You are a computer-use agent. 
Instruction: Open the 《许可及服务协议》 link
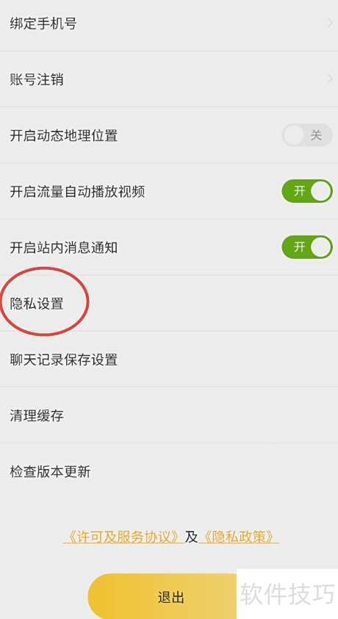tap(123, 537)
